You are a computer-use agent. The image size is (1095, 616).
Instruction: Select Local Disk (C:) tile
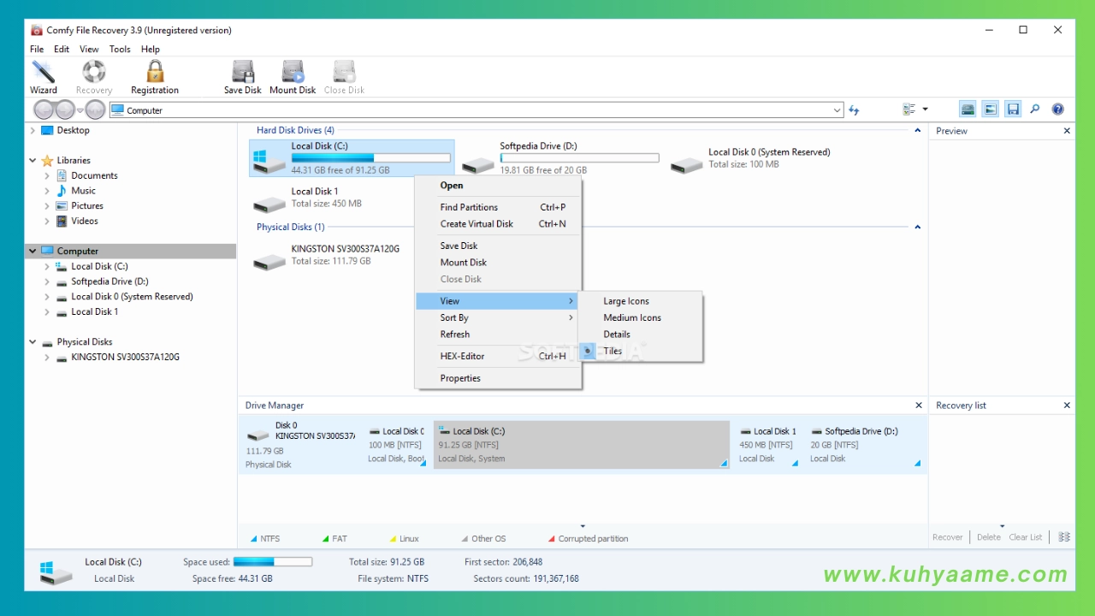tap(352, 158)
